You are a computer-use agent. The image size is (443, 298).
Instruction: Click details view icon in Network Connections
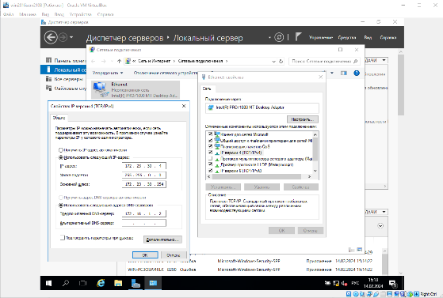coord(351,250)
